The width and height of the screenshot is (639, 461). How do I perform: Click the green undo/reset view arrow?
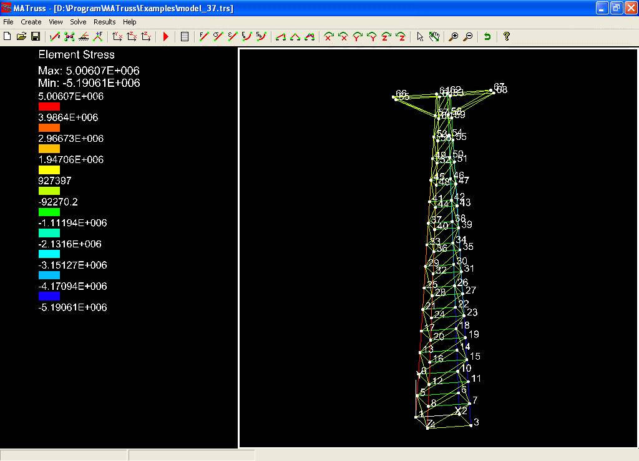[x=487, y=37]
